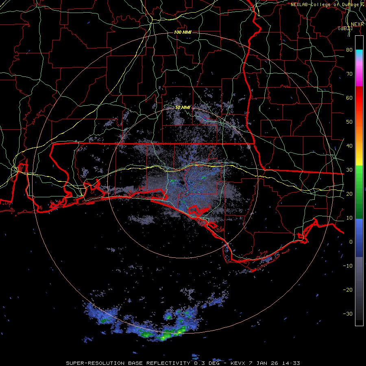
Task: Click the NEXLAB-College of DuPage label
Action: [327, 4]
